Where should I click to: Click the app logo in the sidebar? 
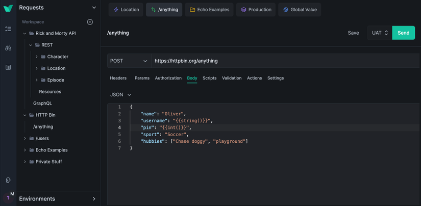pos(8,8)
